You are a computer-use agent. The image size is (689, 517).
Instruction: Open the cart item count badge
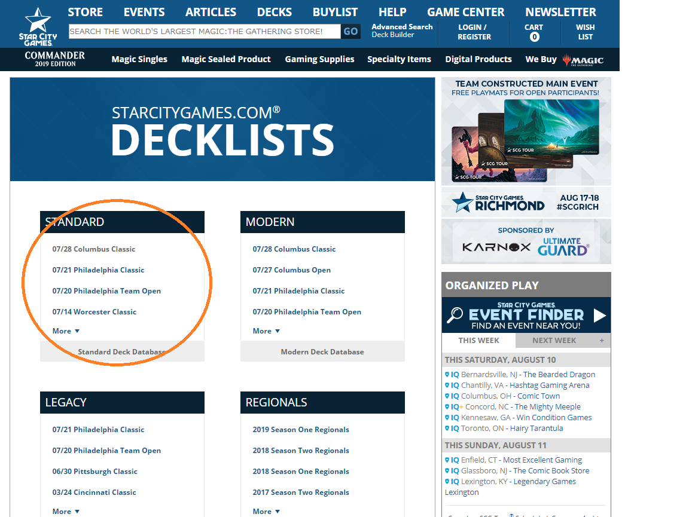[x=534, y=37]
